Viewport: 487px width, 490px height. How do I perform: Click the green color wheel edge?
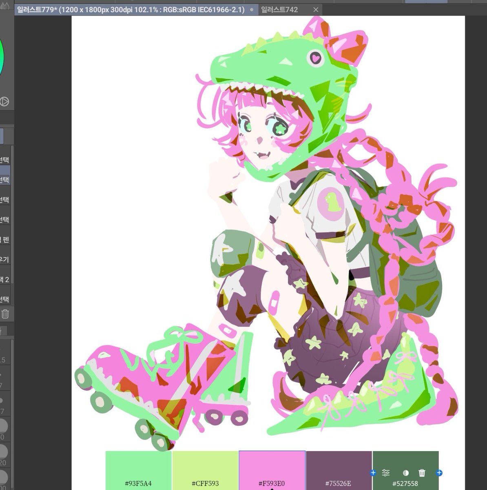[1, 57]
